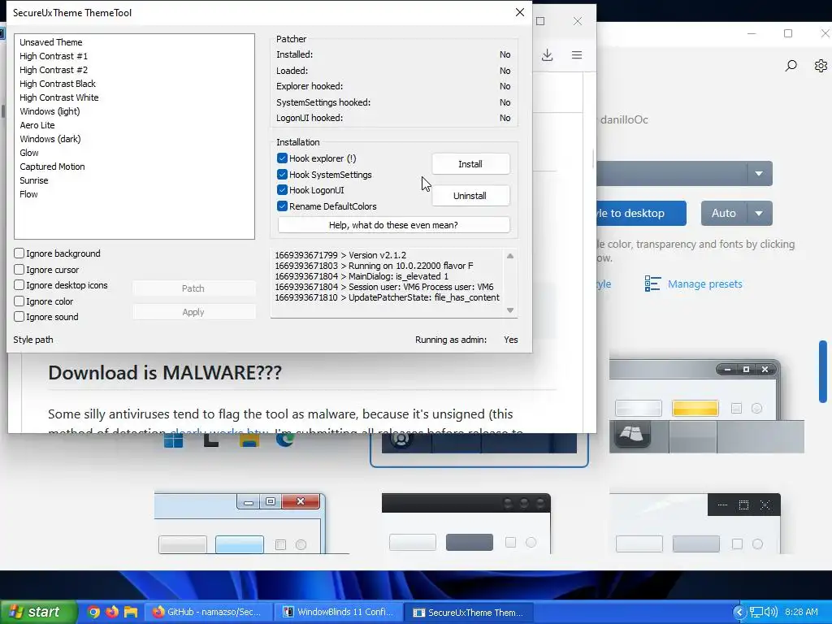Click the network icon in system tray
Viewport: 832px width, 624px height.
click(756, 613)
